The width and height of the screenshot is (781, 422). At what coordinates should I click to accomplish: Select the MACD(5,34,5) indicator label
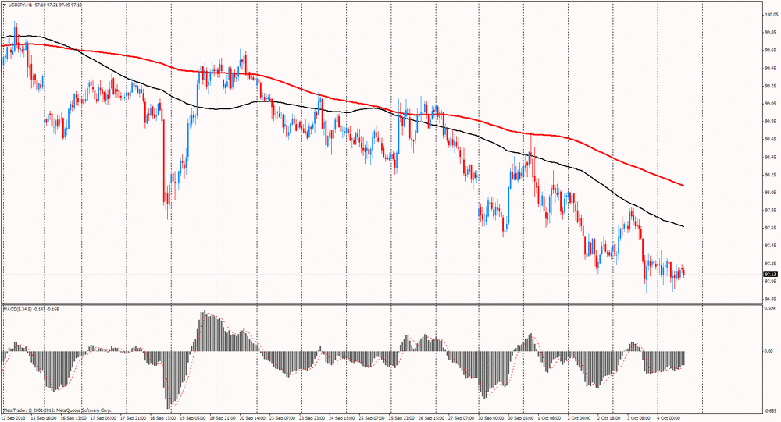[x=17, y=309]
